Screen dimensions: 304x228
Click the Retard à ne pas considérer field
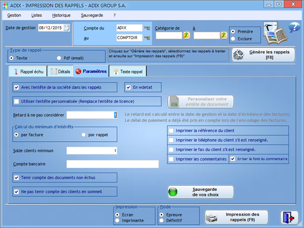click(x=92, y=115)
